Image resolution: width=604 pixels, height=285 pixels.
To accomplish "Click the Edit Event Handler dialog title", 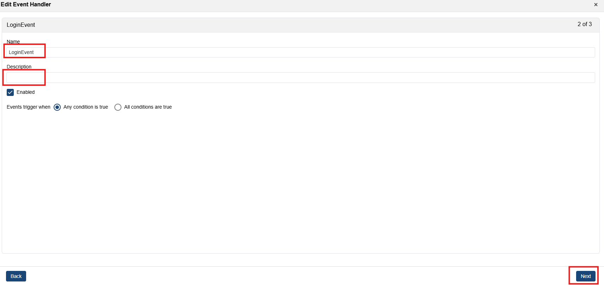I will (26, 5).
